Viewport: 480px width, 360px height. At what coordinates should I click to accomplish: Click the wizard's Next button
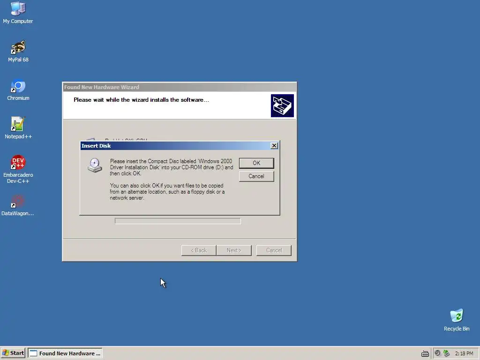tap(234, 250)
